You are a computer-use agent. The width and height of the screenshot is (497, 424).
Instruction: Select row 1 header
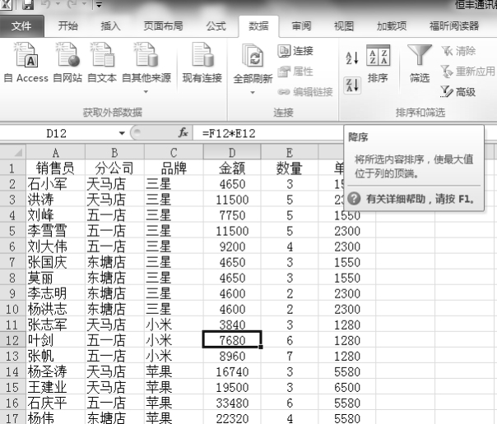coord(12,168)
